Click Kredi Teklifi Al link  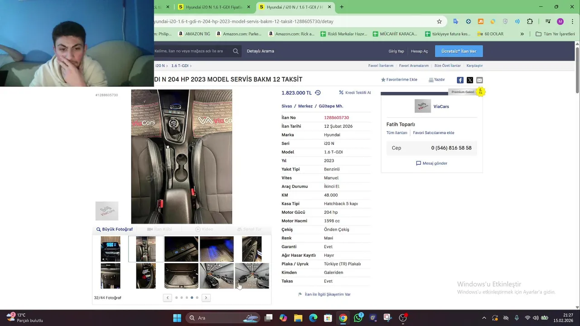click(355, 92)
